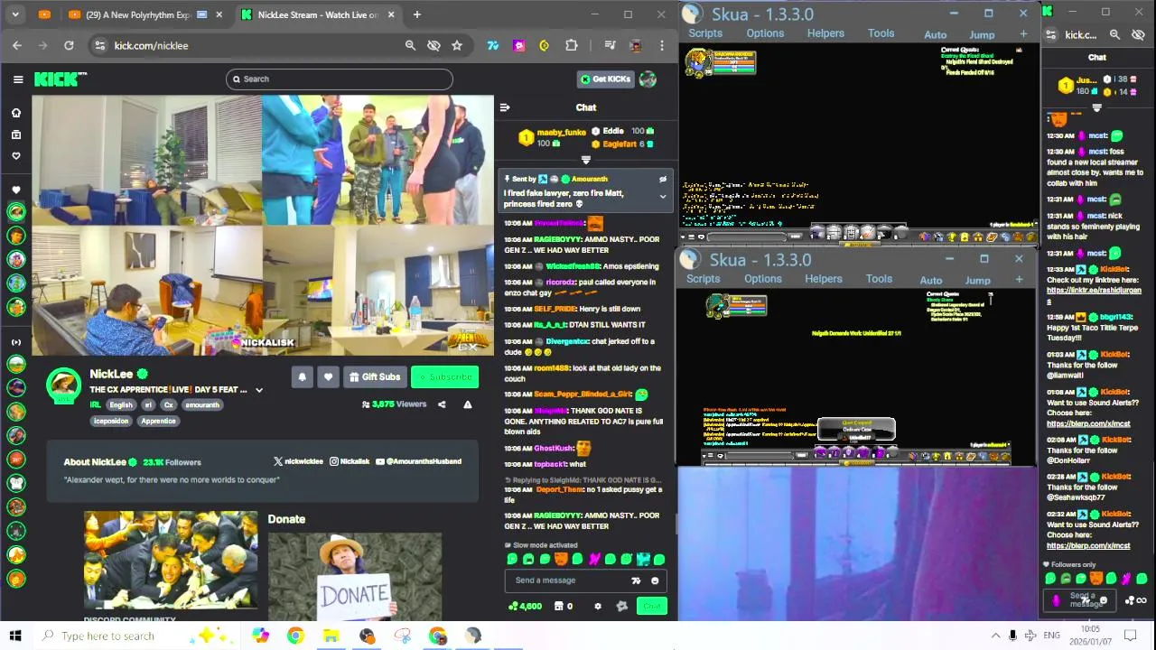This screenshot has height=650, width=1156.
Task: Open Tools menu in top Skua window
Action: [x=881, y=33]
